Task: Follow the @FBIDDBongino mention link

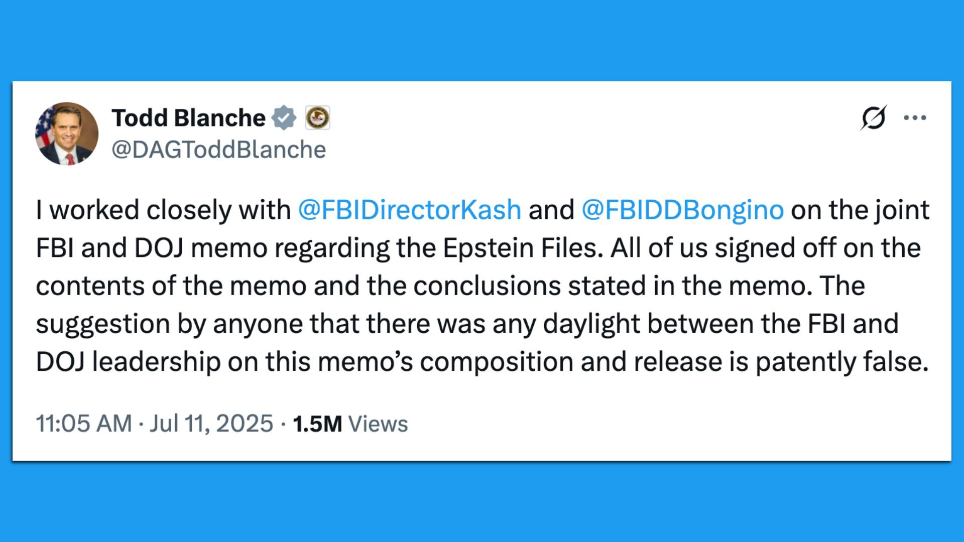Action: 682,210
